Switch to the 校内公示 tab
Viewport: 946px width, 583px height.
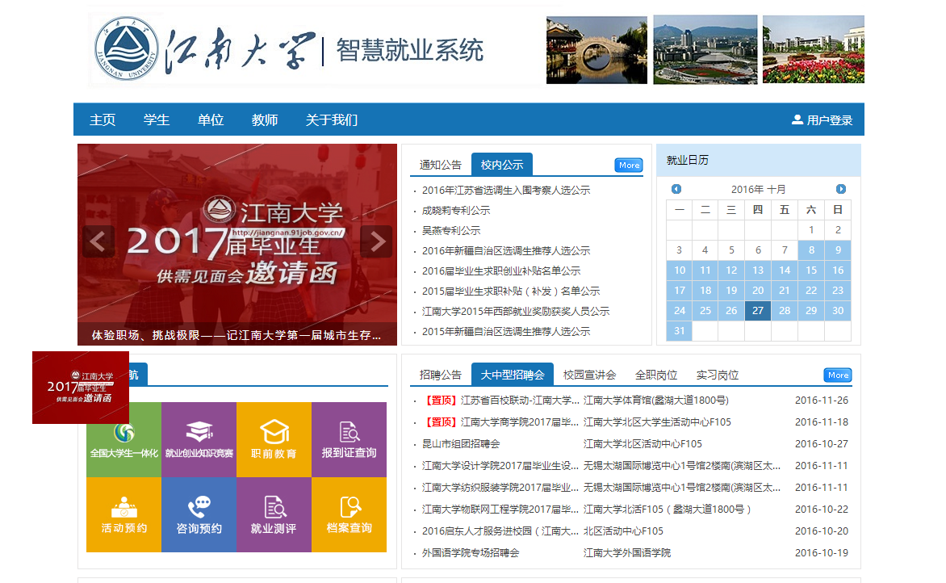point(502,165)
